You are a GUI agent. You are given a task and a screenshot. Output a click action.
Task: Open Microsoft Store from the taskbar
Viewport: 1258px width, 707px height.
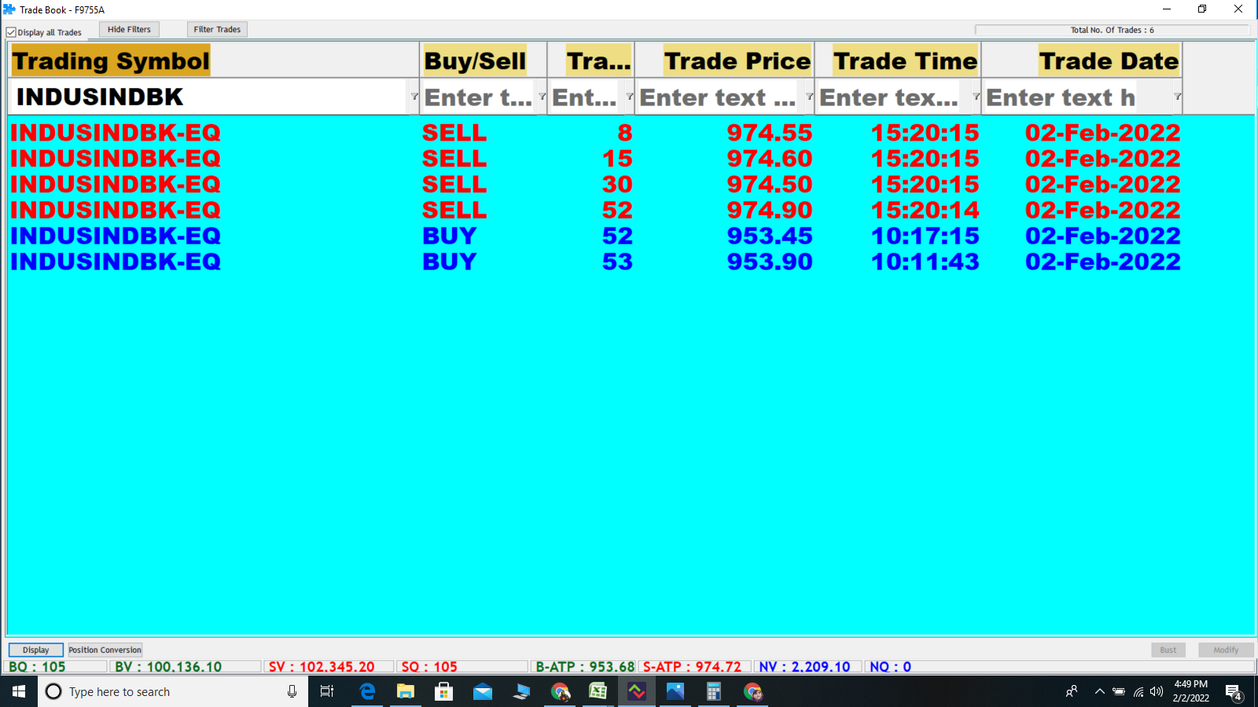pos(444,691)
